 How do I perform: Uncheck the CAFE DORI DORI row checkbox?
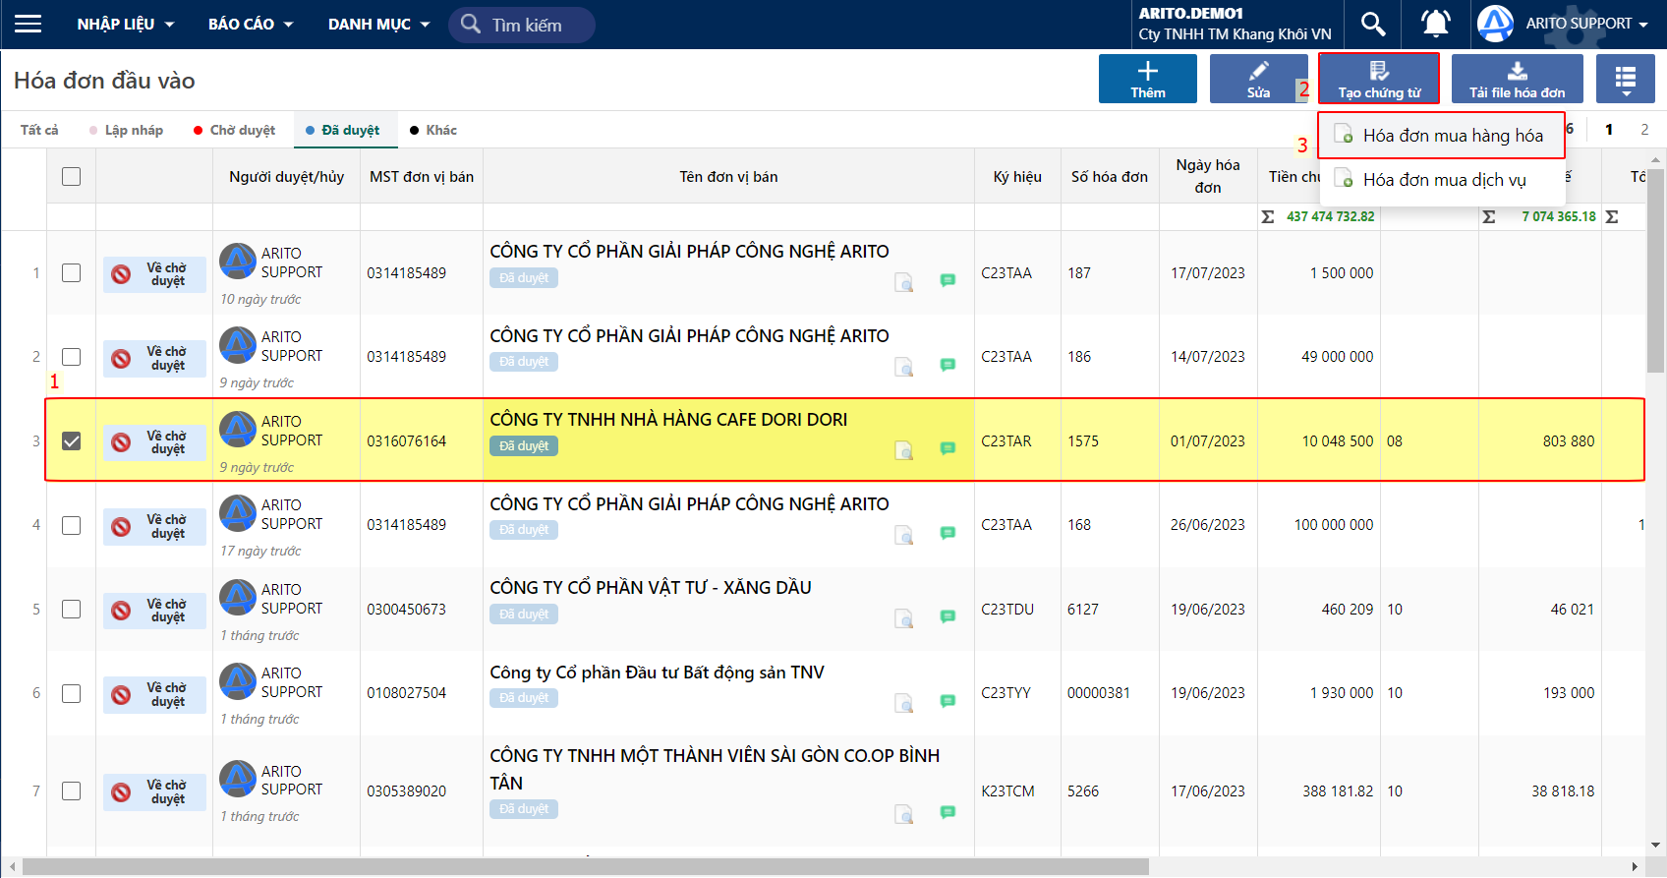tap(71, 440)
